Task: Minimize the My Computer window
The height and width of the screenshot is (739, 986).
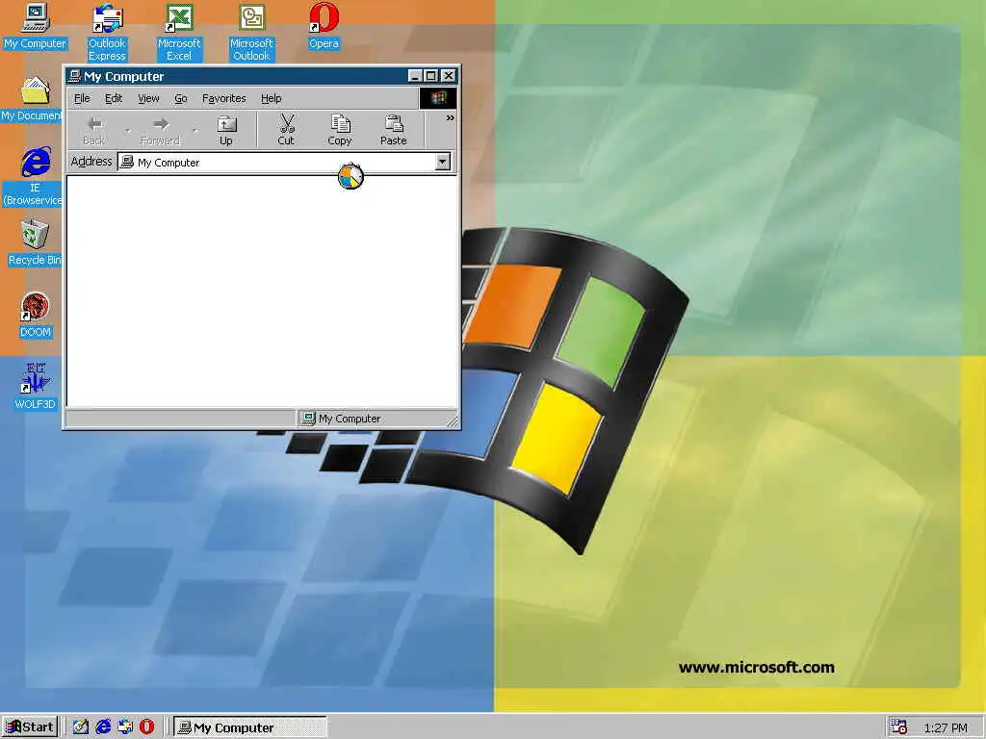Action: pyautogui.click(x=415, y=76)
